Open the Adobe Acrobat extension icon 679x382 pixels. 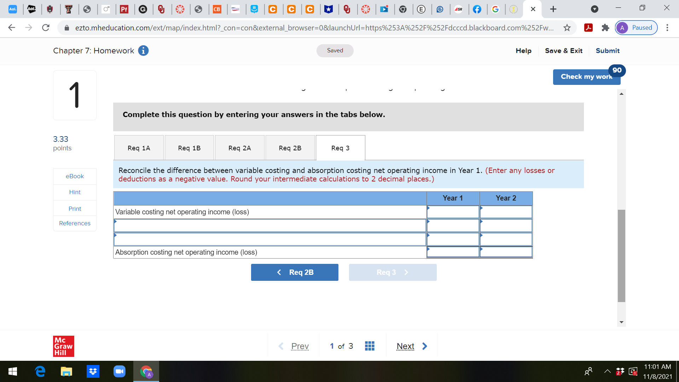click(588, 28)
